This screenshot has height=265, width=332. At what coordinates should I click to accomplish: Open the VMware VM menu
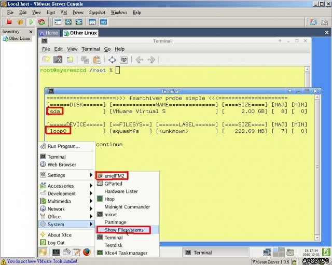pyautogui.click(x=64, y=12)
